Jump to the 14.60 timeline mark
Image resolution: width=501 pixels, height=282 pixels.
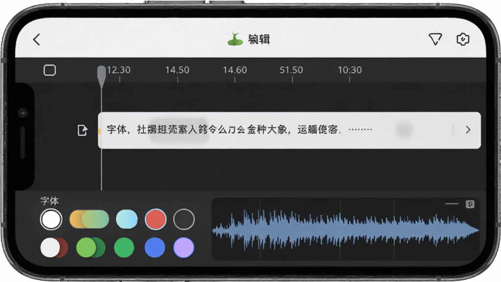[x=235, y=70]
